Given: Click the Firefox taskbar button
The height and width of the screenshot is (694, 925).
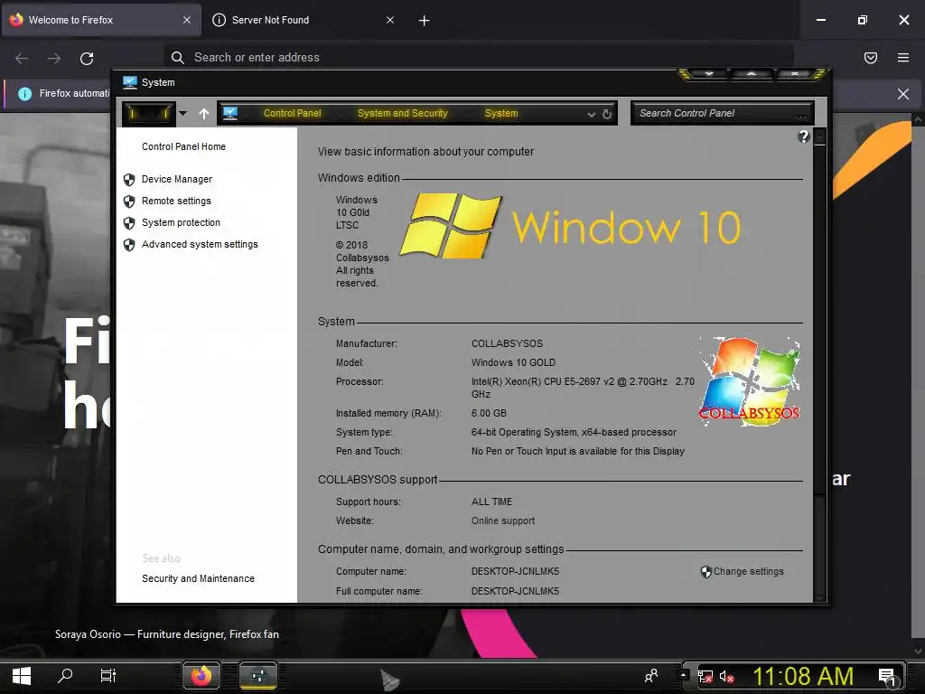Looking at the screenshot, I should click(x=201, y=676).
